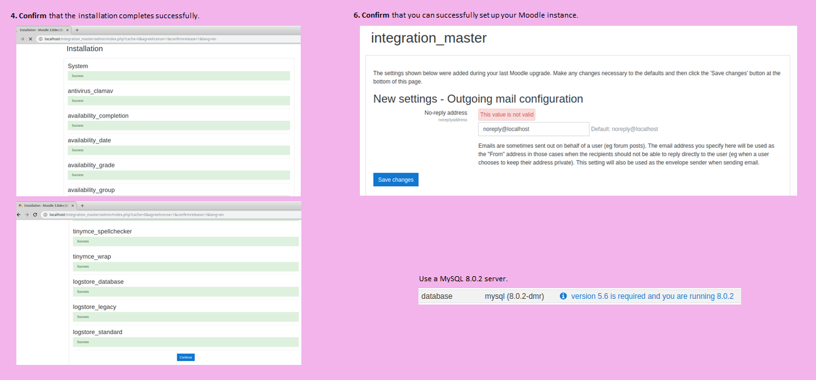The image size is (816, 380).
Task: Click the 'noreplyaddress' small setting name
Action: pos(453,120)
